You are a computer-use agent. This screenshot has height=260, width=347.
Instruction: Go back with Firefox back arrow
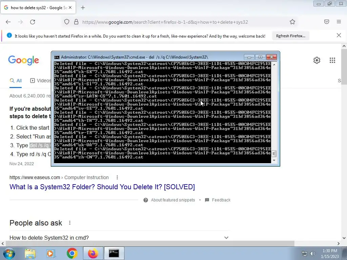pos(8,22)
